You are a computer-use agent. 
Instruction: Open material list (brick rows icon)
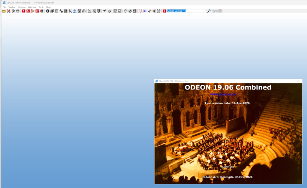tap(66, 11)
